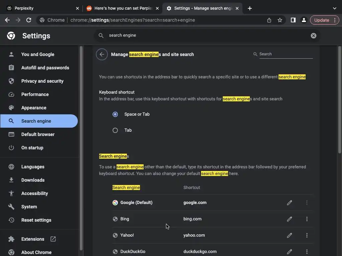Clear the settings search field
The height and width of the screenshot is (256, 342).
coord(313,36)
